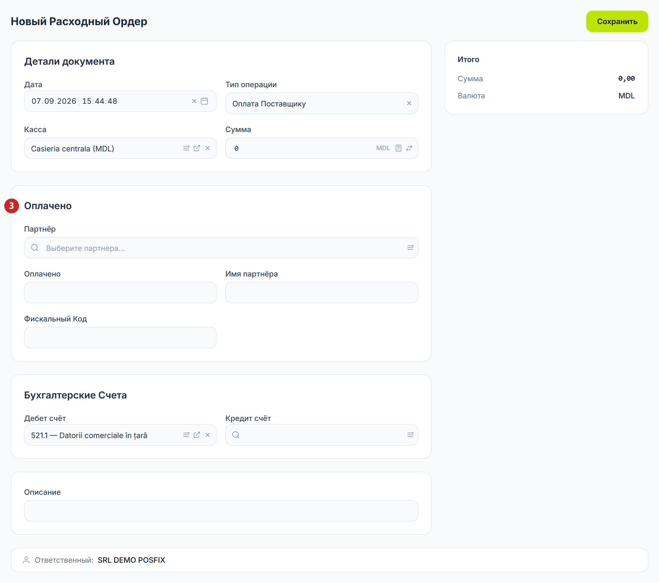Open Casieria centrala in external view
The height and width of the screenshot is (583, 659).
coord(197,148)
